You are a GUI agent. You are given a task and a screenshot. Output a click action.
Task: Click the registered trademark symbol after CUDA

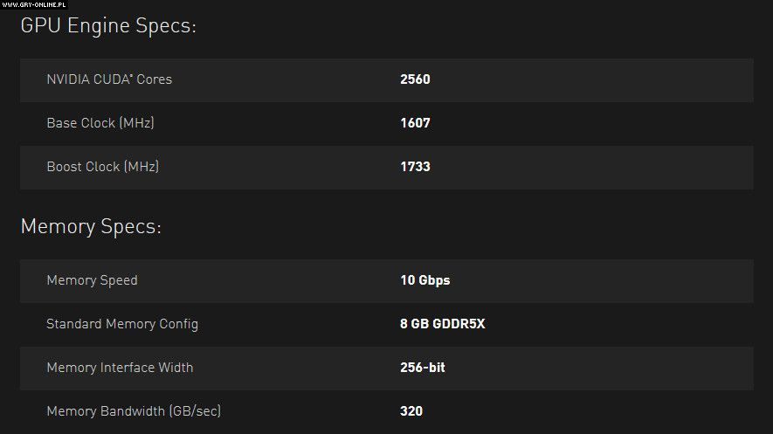(x=132, y=76)
